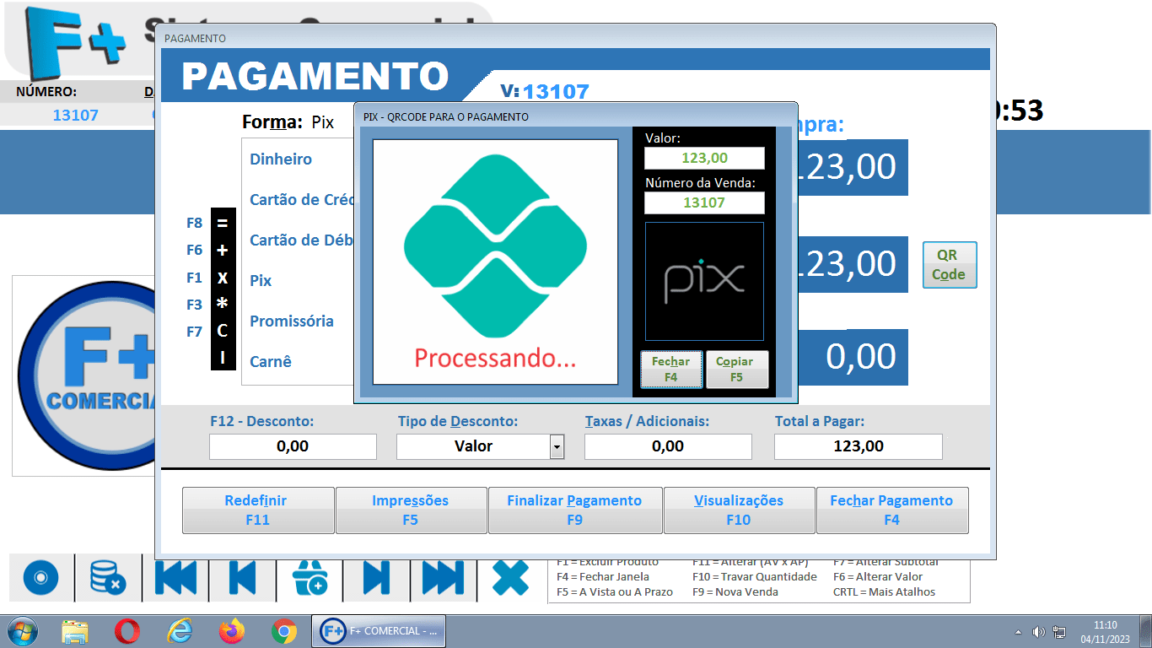Click the add-to-basket icon
Screen dimensions: 1152x648
310,579
